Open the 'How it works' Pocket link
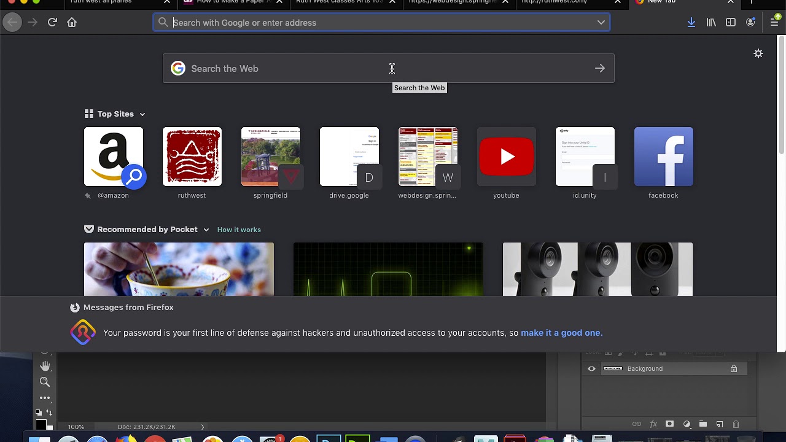Viewport: 786px width, 442px height. [239, 230]
